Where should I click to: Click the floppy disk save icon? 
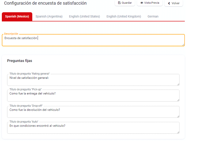[119, 3]
